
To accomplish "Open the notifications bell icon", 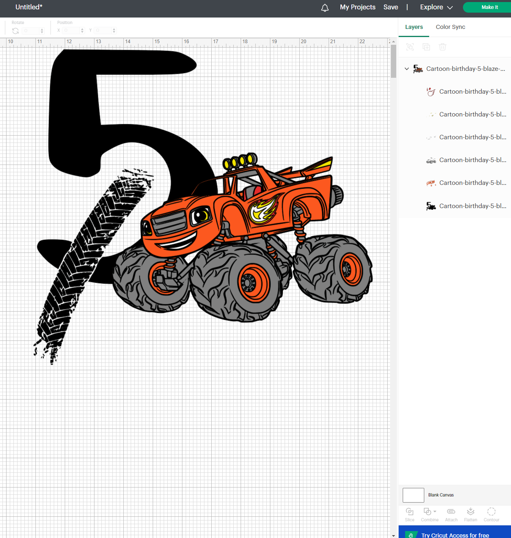I will click(325, 7).
